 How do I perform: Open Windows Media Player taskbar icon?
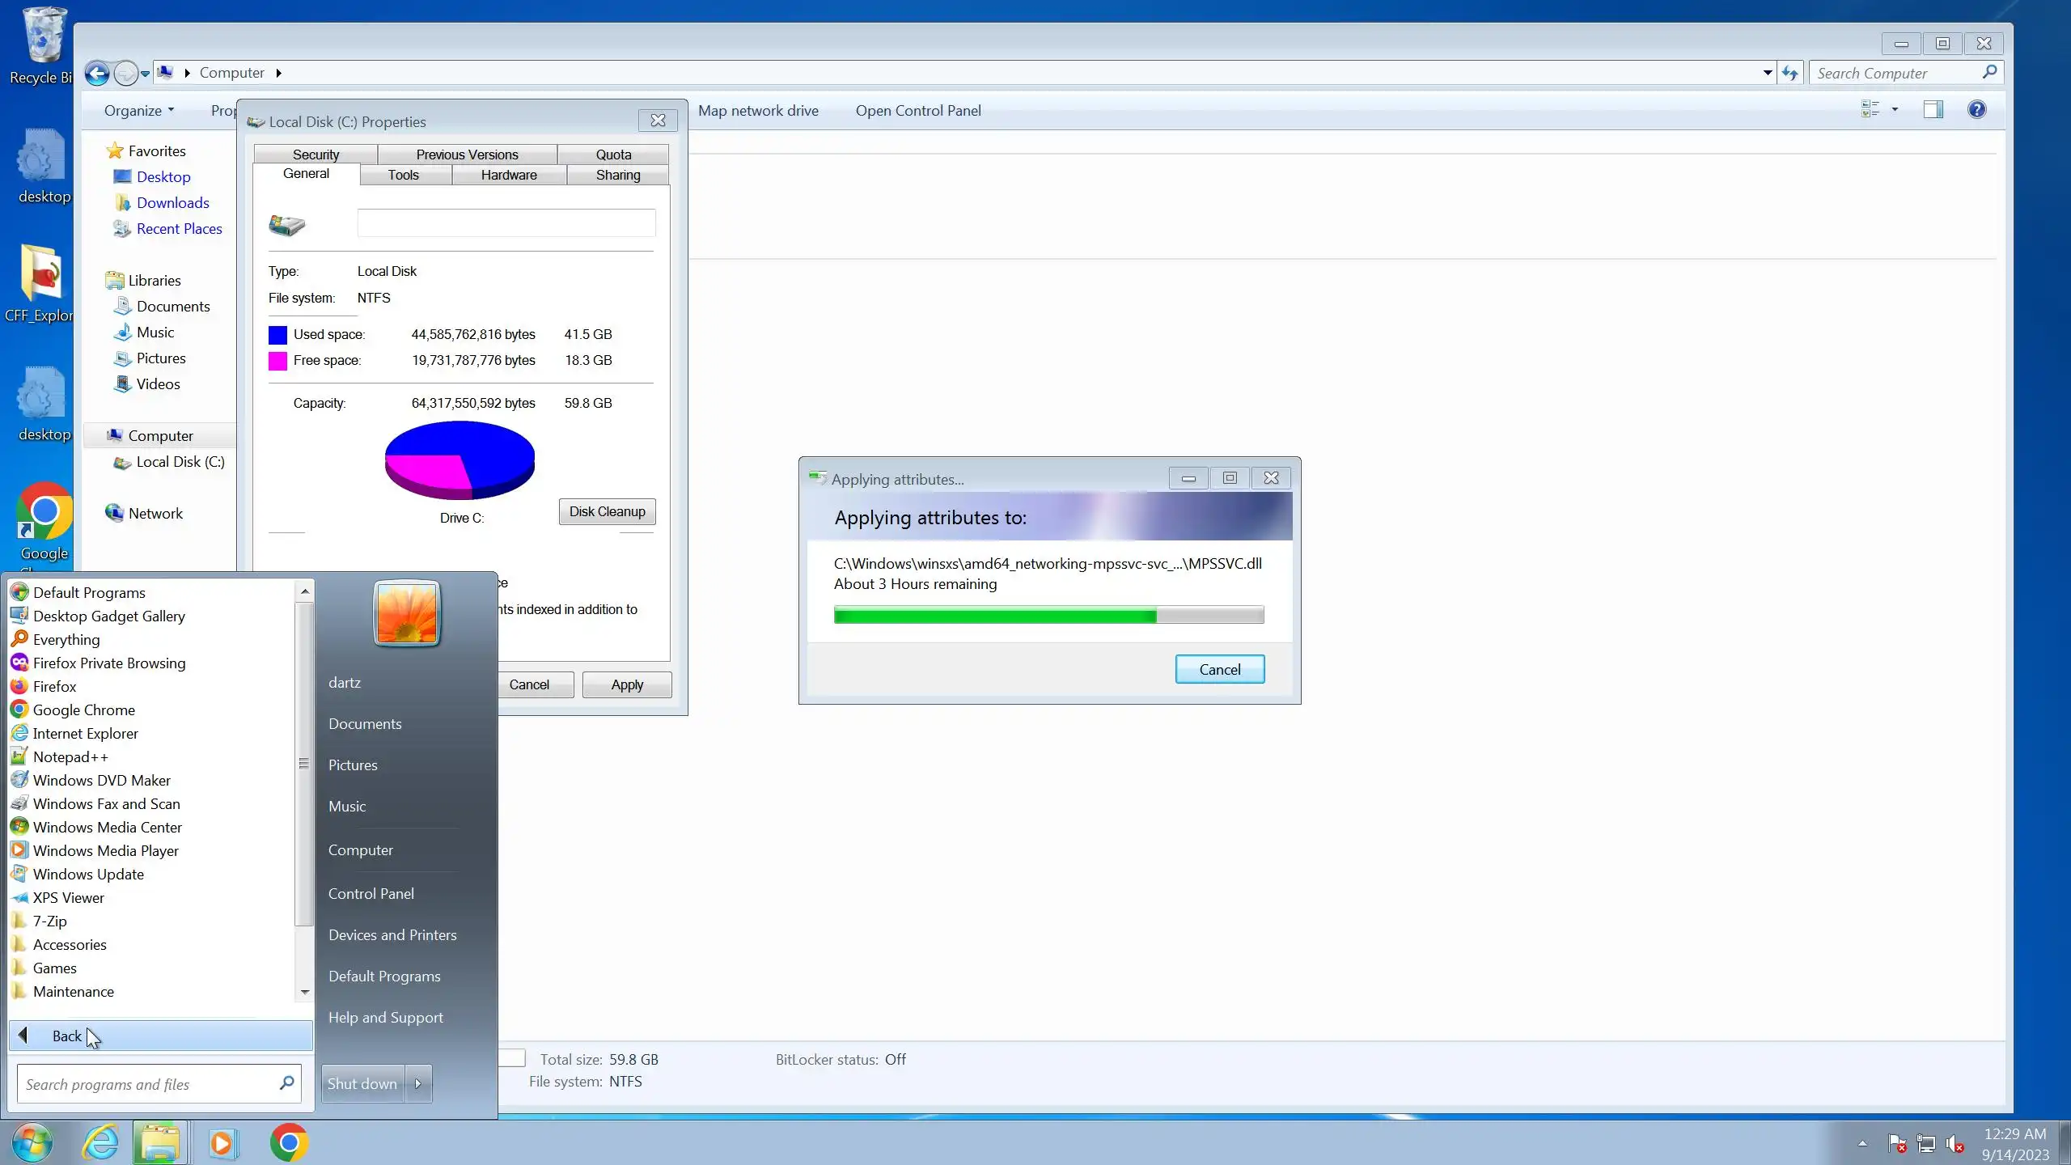click(x=222, y=1143)
